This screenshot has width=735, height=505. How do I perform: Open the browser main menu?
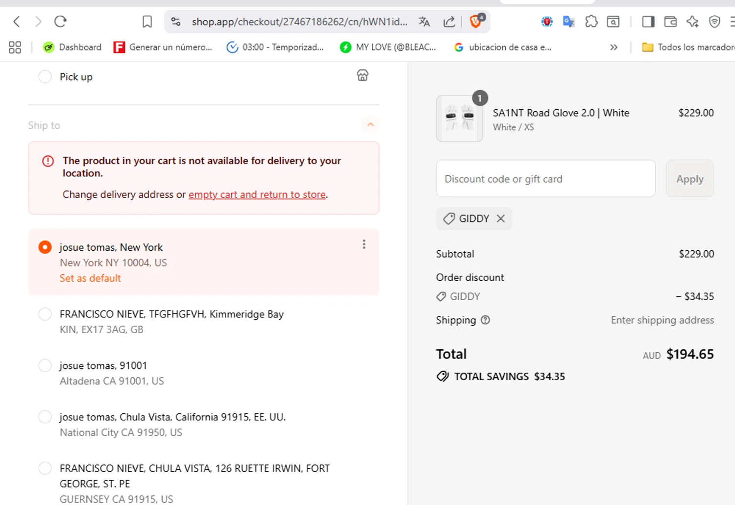pyautogui.click(x=732, y=22)
